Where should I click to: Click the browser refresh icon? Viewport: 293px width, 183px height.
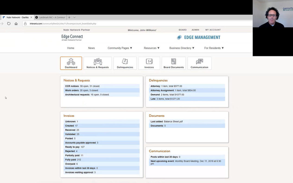9,24
